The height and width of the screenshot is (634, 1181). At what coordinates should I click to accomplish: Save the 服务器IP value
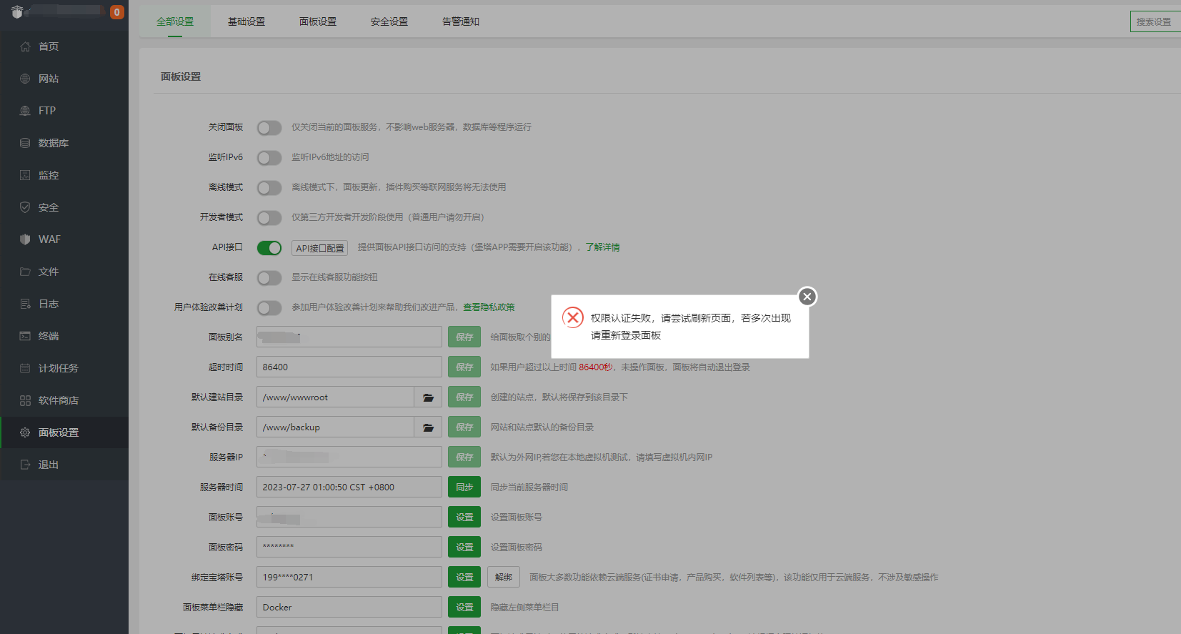click(x=464, y=457)
